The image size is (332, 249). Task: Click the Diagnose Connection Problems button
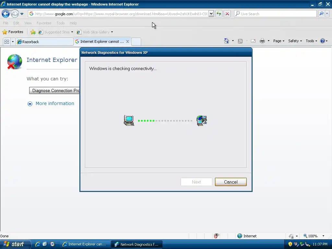coord(54,91)
